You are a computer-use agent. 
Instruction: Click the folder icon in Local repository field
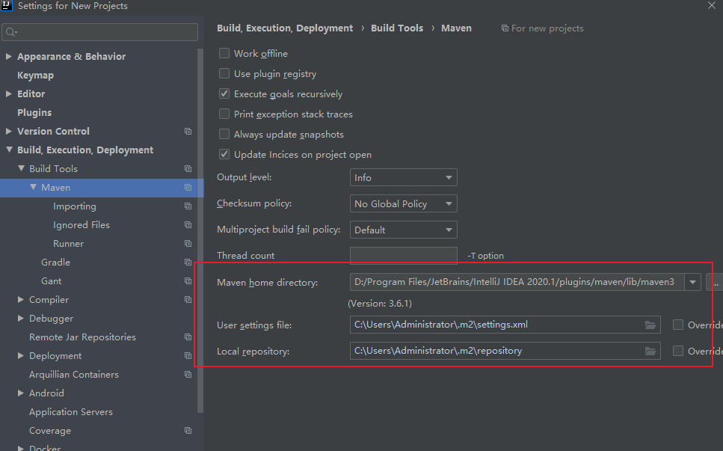tap(650, 351)
